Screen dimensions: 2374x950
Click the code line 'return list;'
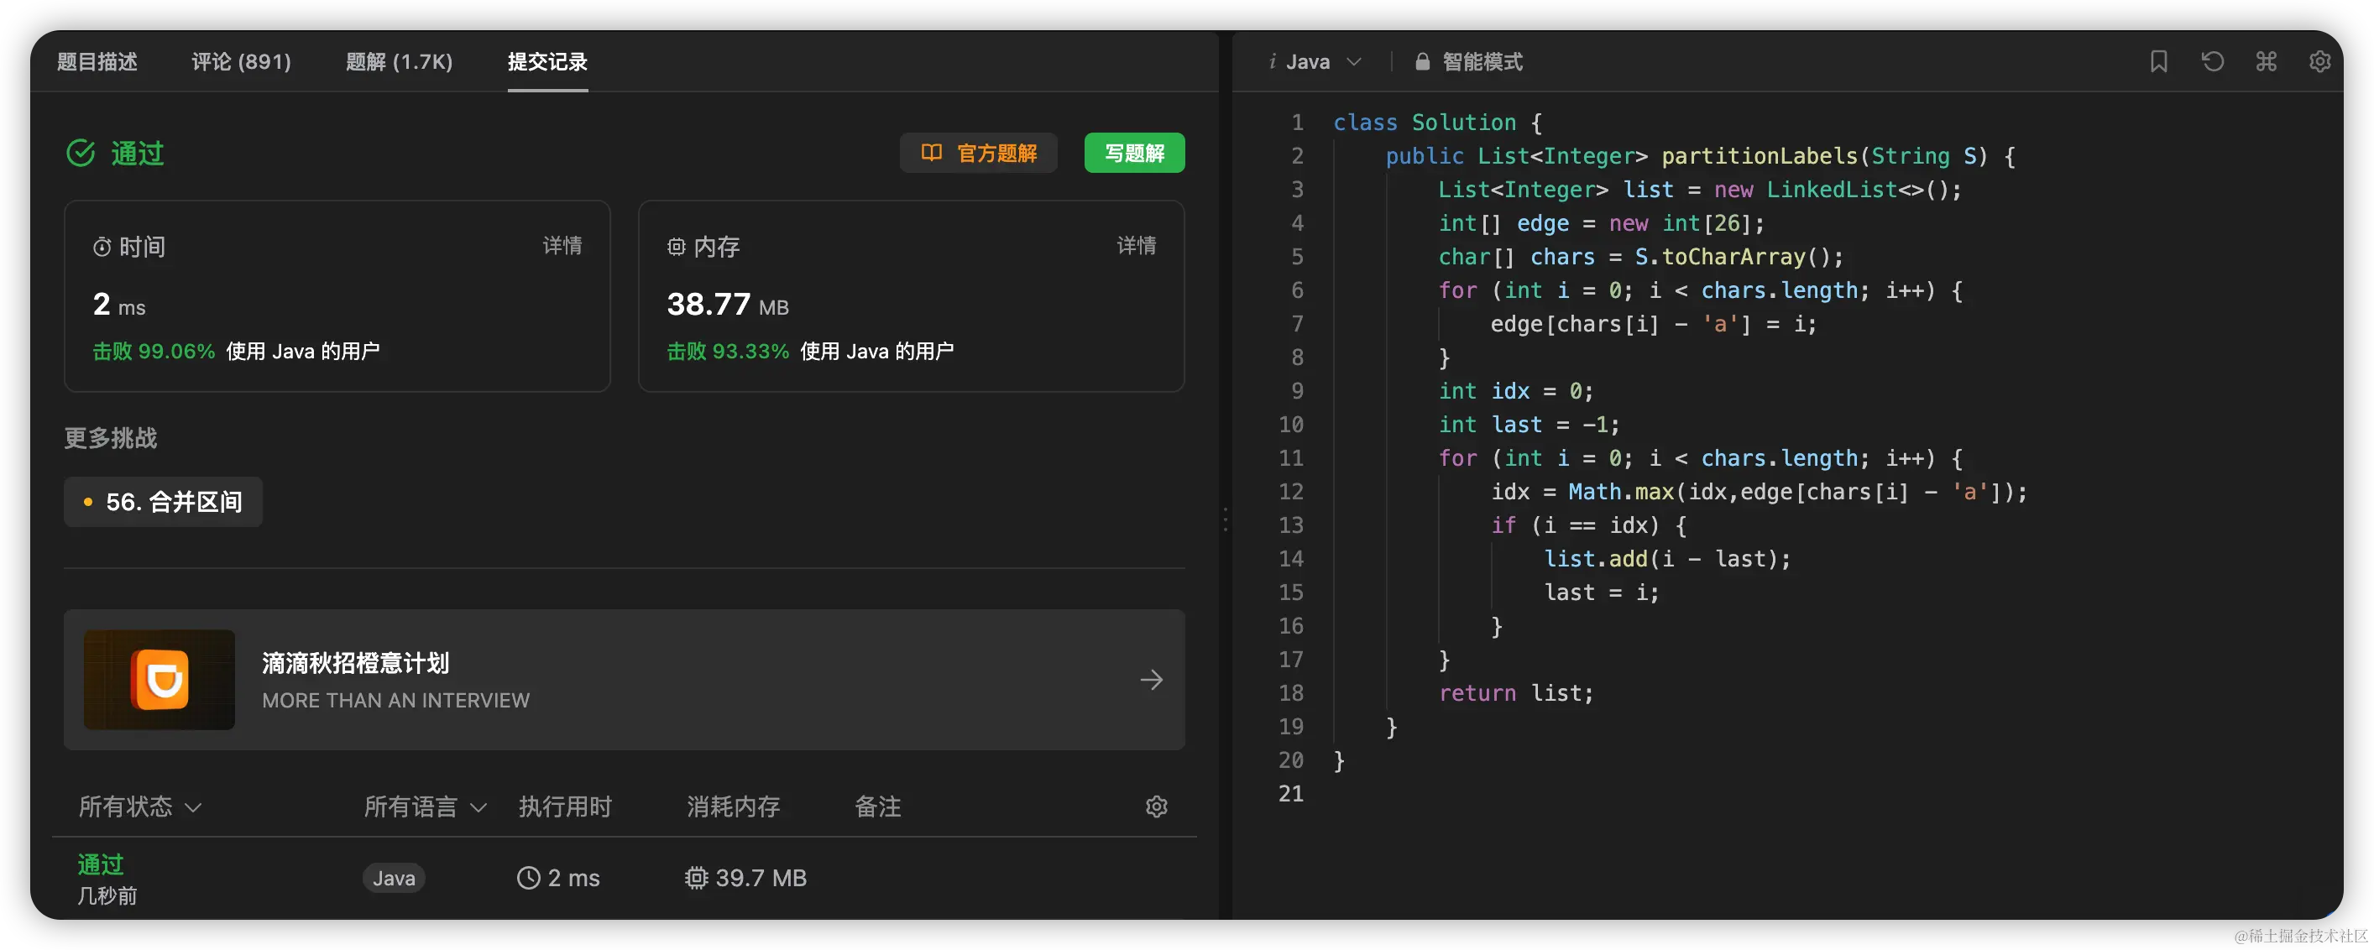click(1516, 693)
